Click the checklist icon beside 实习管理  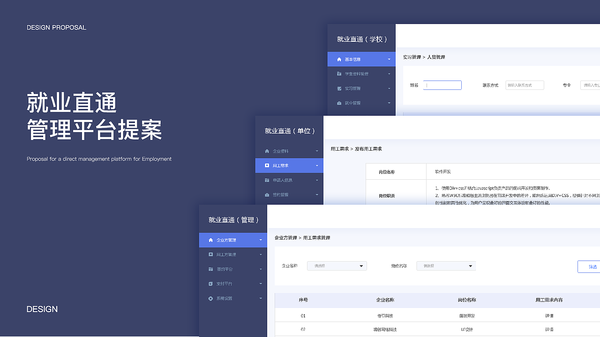coord(339,88)
